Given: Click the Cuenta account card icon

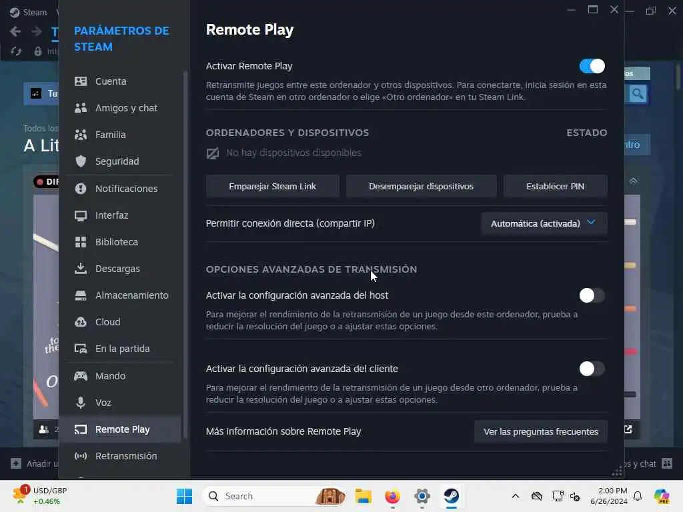Looking at the screenshot, I should click(x=81, y=81).
